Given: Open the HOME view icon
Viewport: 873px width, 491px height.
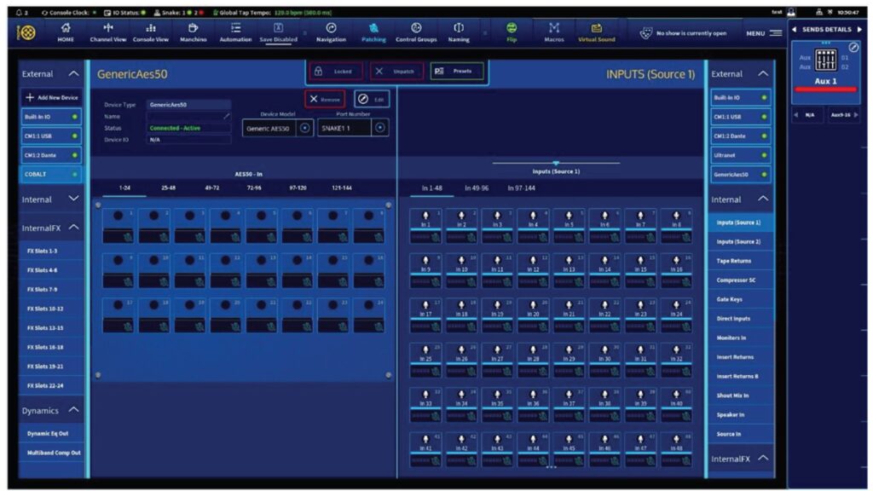Looking at the screenshot, I should click(66, 32).
